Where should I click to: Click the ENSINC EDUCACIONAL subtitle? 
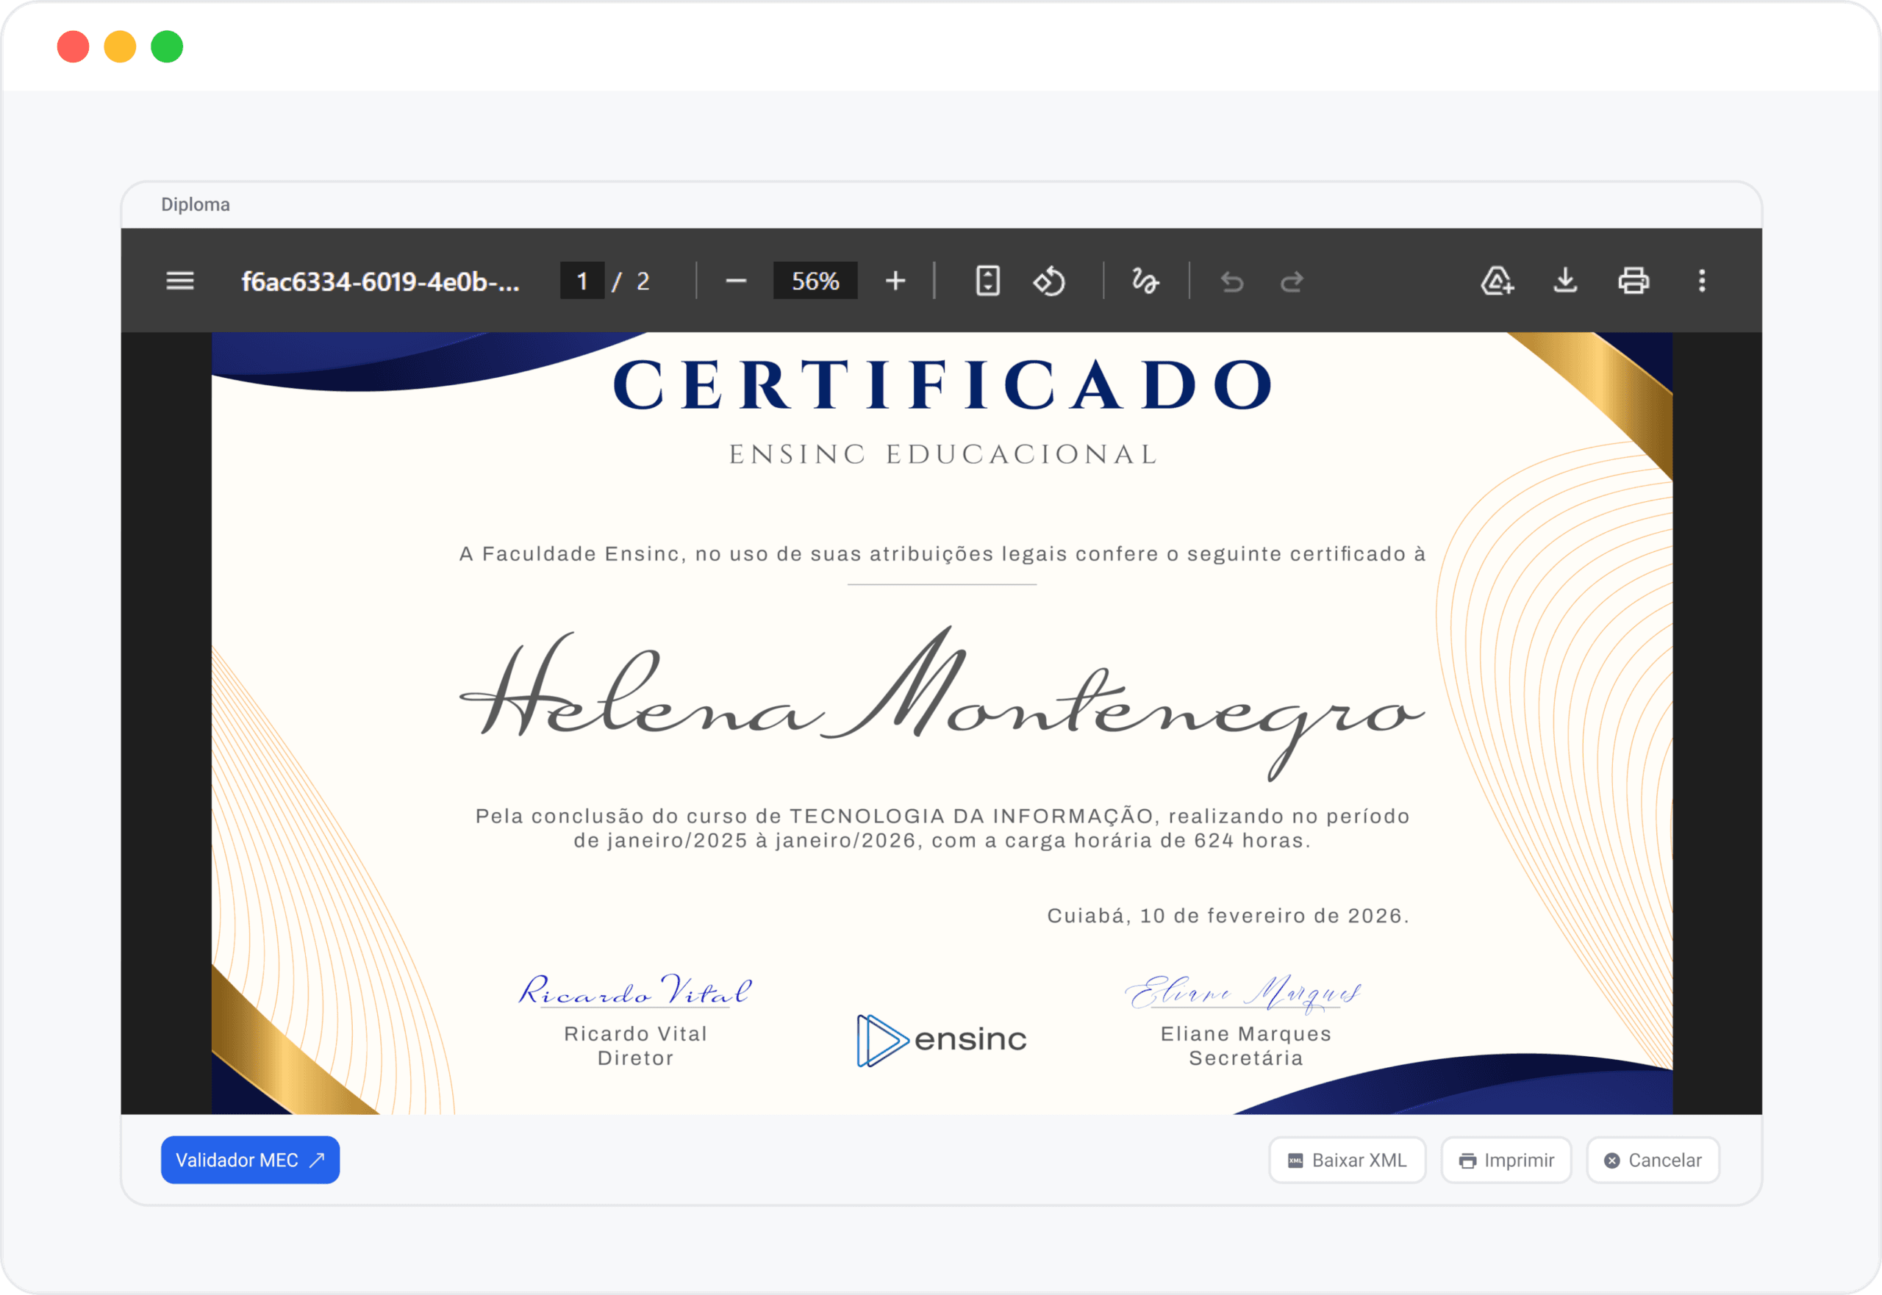[x=942, y=454]
